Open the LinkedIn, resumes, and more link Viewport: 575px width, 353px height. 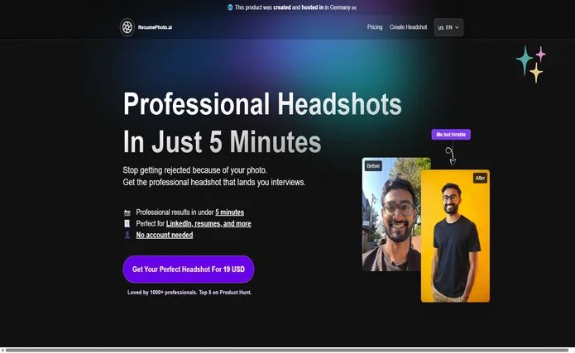208,224
